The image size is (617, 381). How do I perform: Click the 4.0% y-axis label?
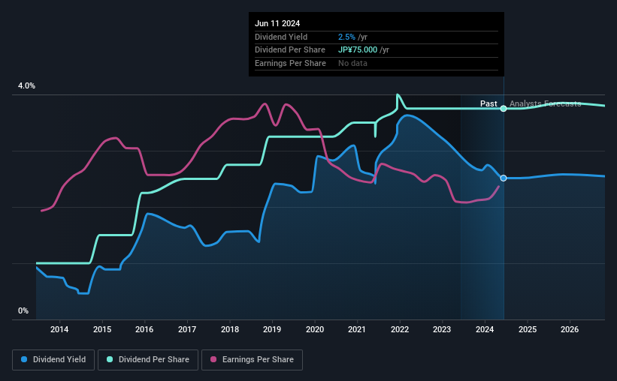(x=26, y=85)
